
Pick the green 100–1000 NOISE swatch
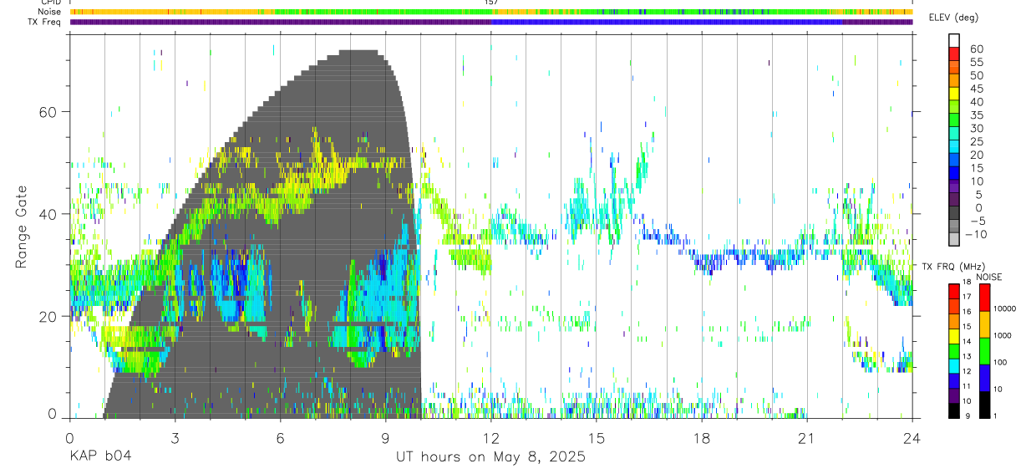(984, 351)
